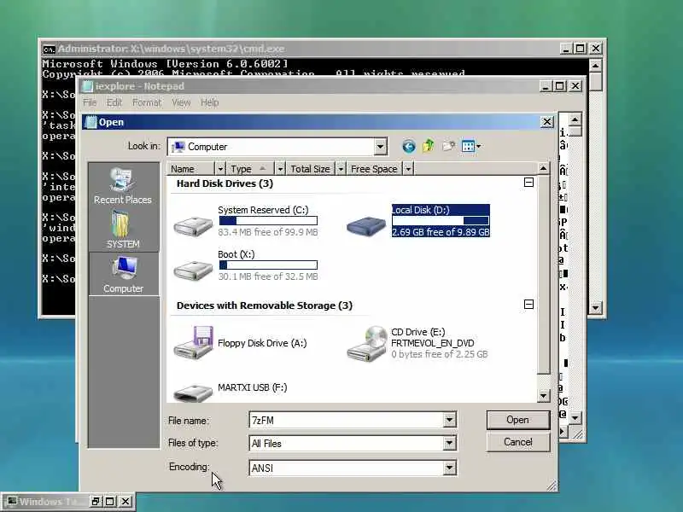Click 'Hard Disk Drives (3)' group header
The image size is (683, 512).
click(225, 183)
